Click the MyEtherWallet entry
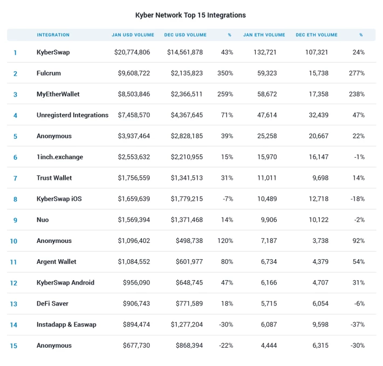Screen dimensions: 383x366 point(58,94)
